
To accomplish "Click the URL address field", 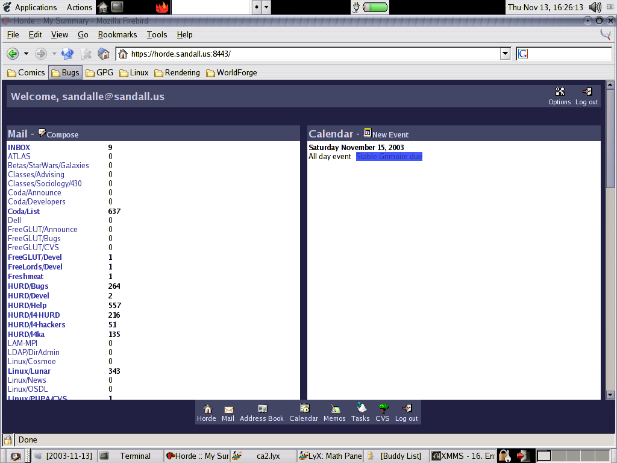I will pyautogui.click(x=313, y=54).
